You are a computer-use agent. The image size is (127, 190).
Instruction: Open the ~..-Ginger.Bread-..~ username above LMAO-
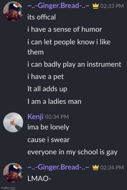58,167
